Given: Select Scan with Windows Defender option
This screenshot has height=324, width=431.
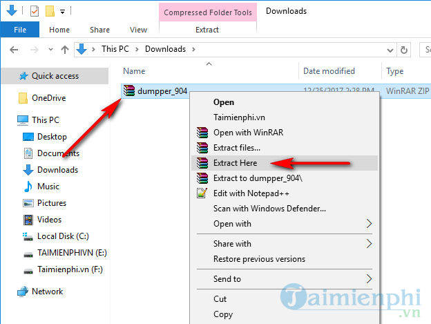Looking at the screenshot, I should tap(269, 209).
